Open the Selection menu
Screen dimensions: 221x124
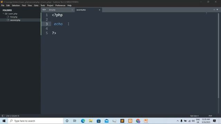pyautogui.click(x=16, y=6)
